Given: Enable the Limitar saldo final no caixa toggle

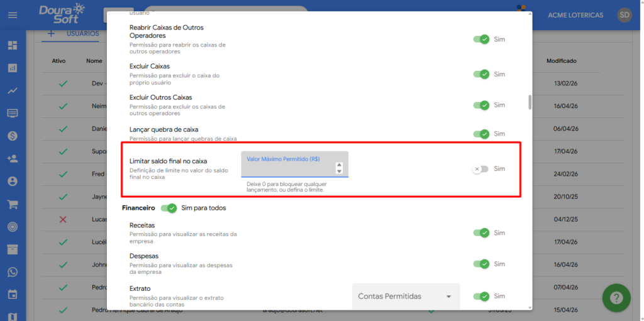Looking at the screenshot, I should [480, 169].
